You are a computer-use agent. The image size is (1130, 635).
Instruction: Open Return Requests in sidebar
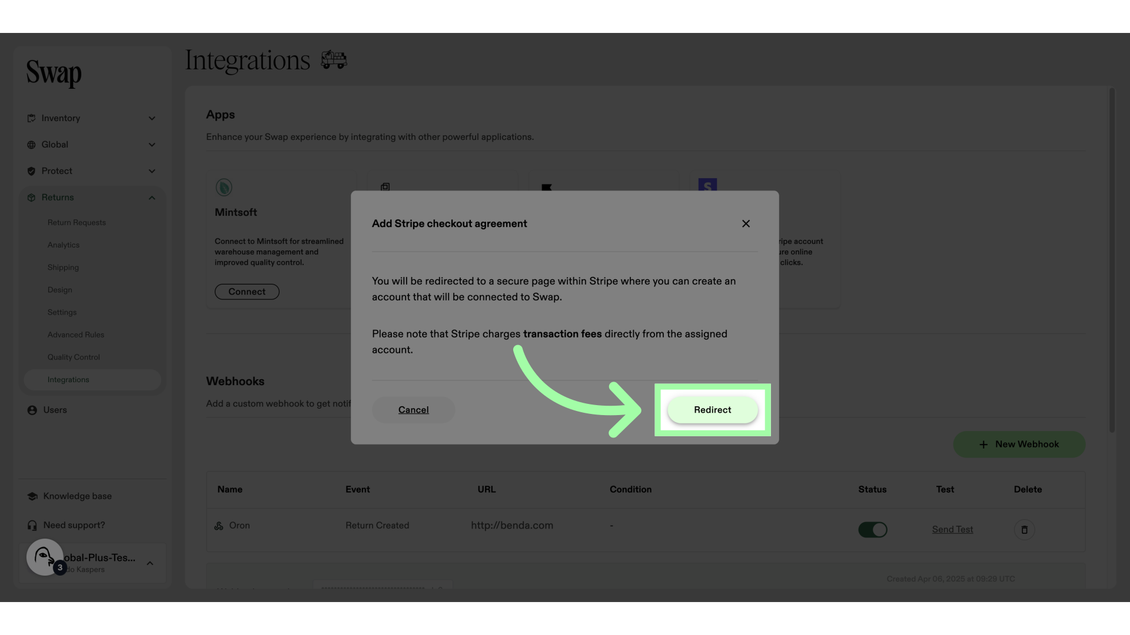[77, 222]
